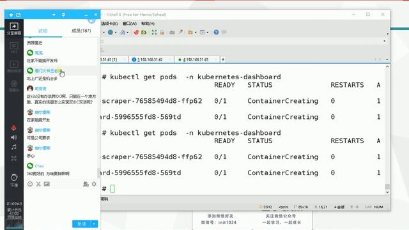The height and width of the screenshot is (230, 409).
Task: Add a new session tab with the plus button
Action: [x=223, y=59]
